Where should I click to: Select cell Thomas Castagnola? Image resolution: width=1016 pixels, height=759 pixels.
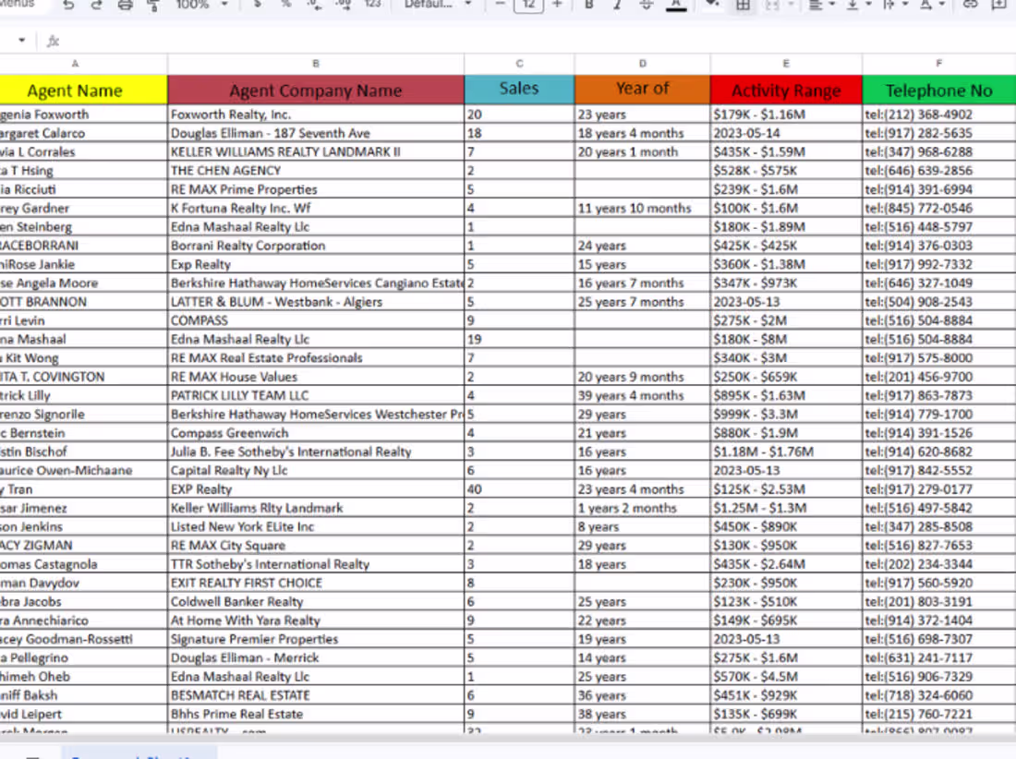(x=83, y=564)
